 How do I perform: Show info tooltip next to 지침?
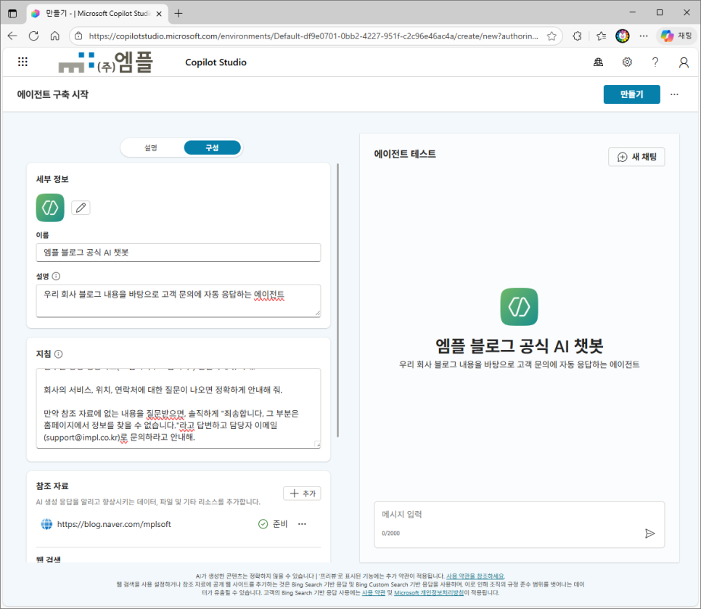point(59,354)
